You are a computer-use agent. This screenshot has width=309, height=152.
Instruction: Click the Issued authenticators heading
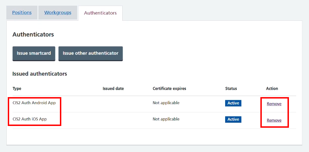point(40,74)
